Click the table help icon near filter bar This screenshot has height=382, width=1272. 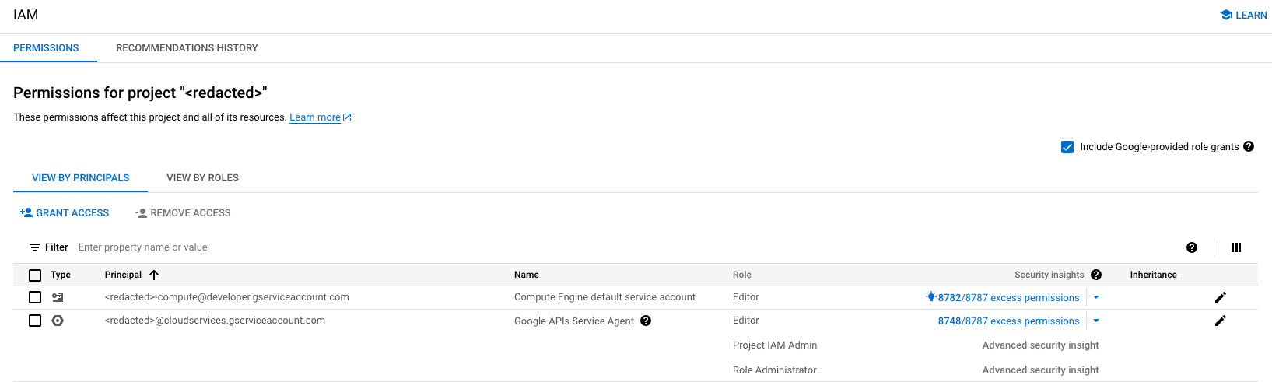[x=1191, y=247]
